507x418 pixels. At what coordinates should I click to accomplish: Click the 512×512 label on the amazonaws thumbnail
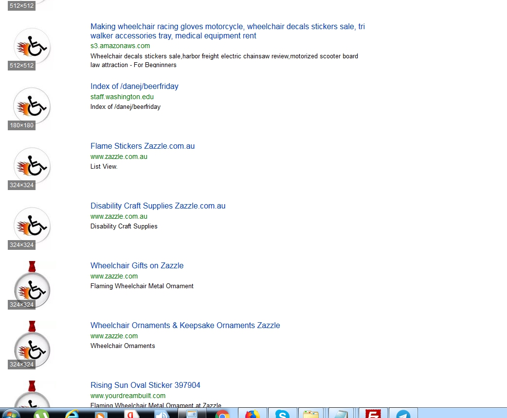click(x=22, y=65)
